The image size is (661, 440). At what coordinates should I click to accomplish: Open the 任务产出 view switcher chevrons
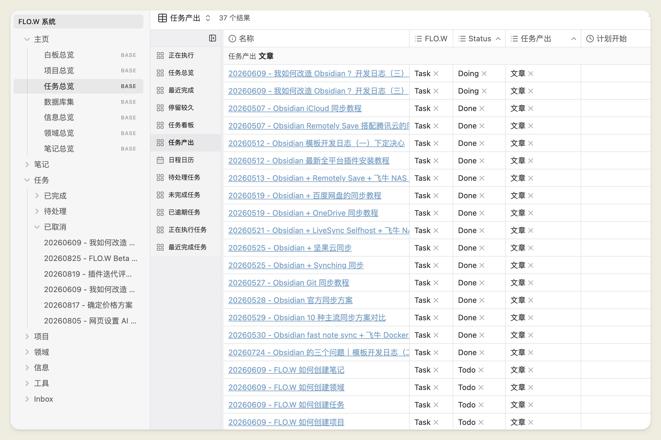point(208,18)
